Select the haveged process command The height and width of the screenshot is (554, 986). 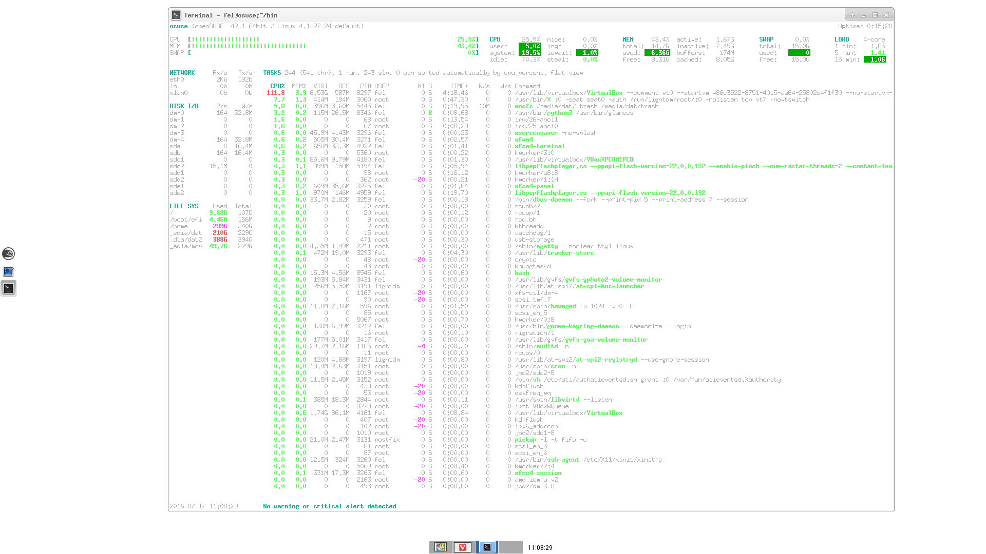574,306
